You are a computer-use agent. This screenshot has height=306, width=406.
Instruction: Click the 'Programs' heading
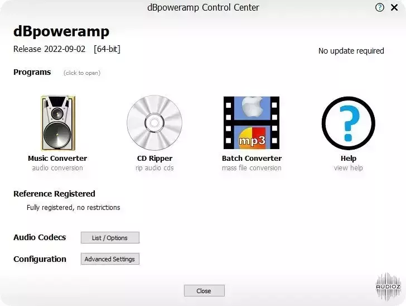32,72
